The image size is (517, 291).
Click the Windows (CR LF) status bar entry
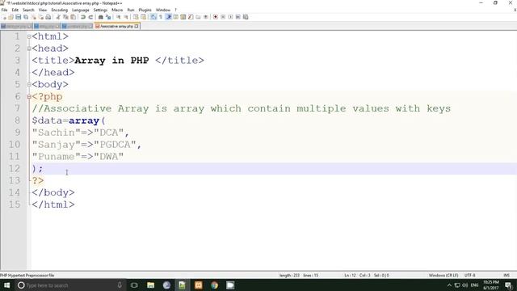pos(443,275)
